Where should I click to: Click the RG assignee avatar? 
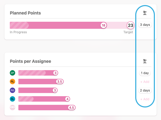point(12,90)
